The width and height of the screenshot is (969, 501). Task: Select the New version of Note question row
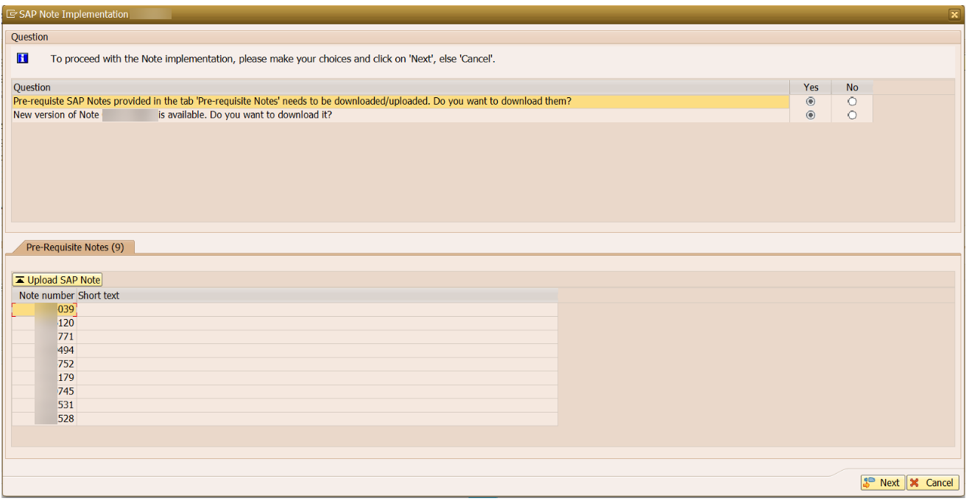[x=401, y=116]
